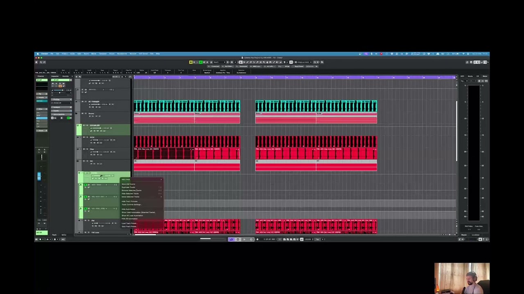Screen dimensions: 524x294
Task: Select the Play speaker tool
Action: [x=277, y=62]
